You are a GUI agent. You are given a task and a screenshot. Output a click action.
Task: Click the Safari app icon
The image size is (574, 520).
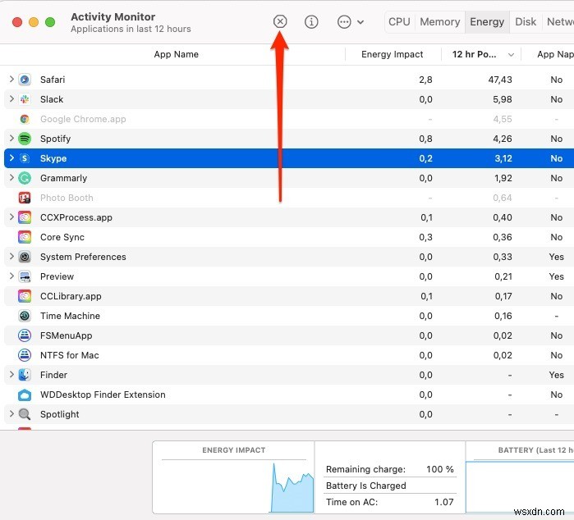click(25, 80)
